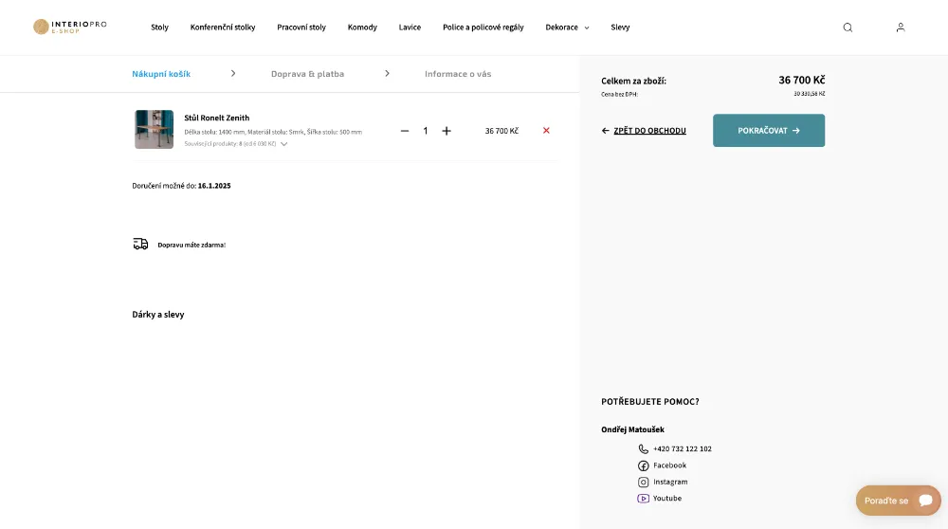This screenshot has height=529, width=948.
Task: Open the search icon in header
Action: (x=848, y=27)
